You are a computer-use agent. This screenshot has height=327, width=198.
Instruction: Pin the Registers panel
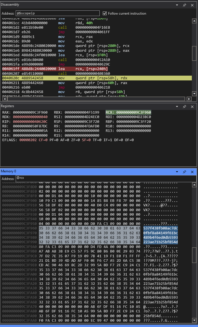(184, 107)
